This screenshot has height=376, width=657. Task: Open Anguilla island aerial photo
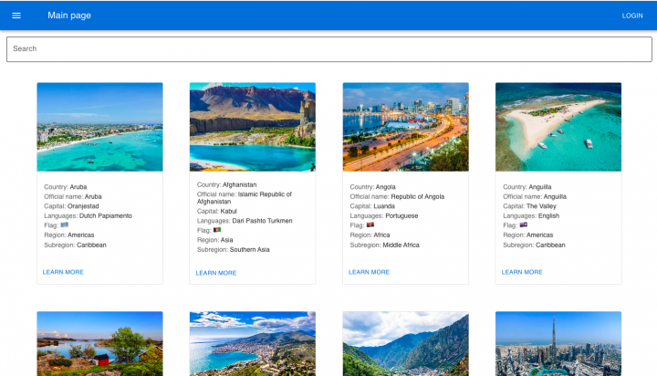[x=558, y=127]
